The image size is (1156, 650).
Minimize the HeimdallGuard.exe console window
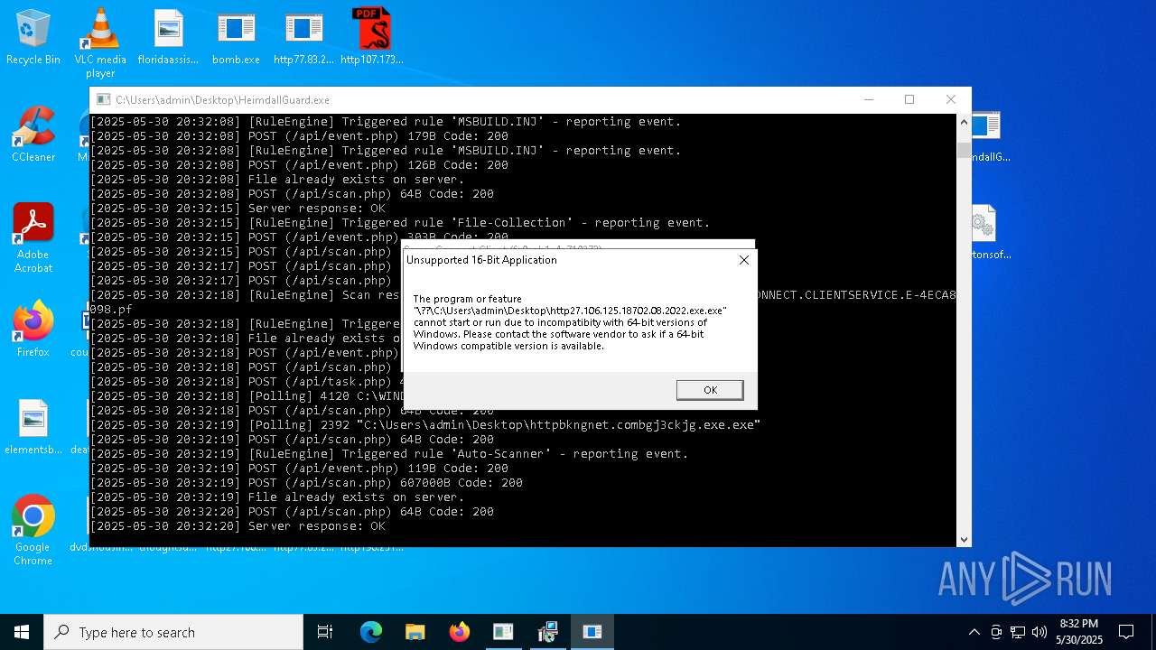tap(868, 99)
